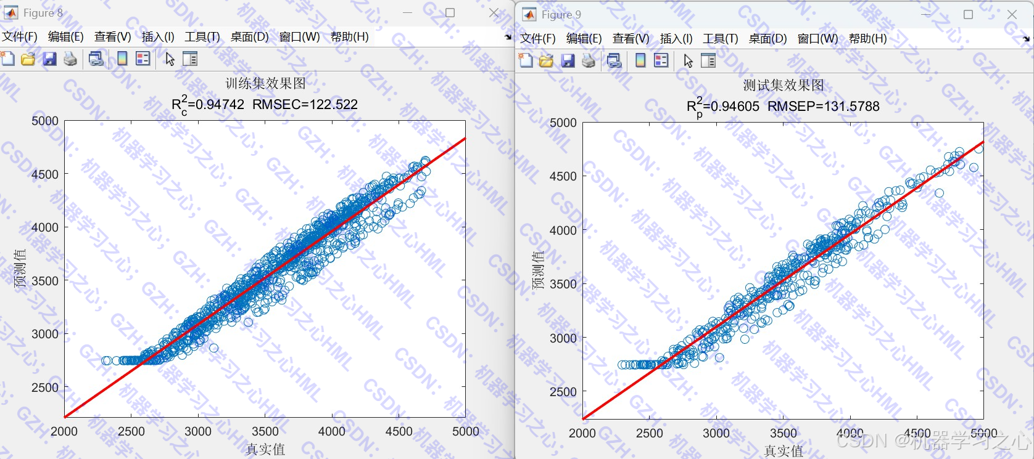Select Edit Plot arrow in Figure 9 toolbar
This screenshot has height=459, width=1034.
click(x=688, y=60)
